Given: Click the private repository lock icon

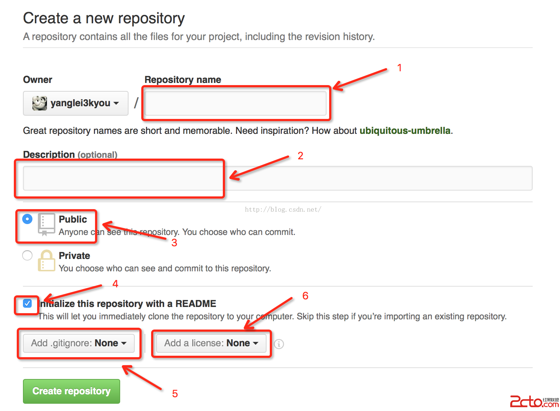Looking at the screenshot, I should tap(46, 260).
